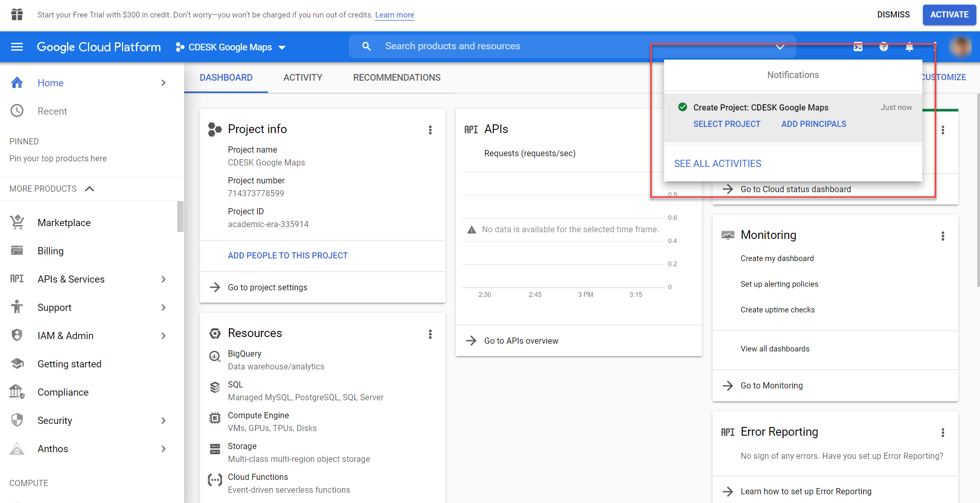Click the Cloud Functions icon
The width and height of the screenshot is (980, 503).
point(215,480)
